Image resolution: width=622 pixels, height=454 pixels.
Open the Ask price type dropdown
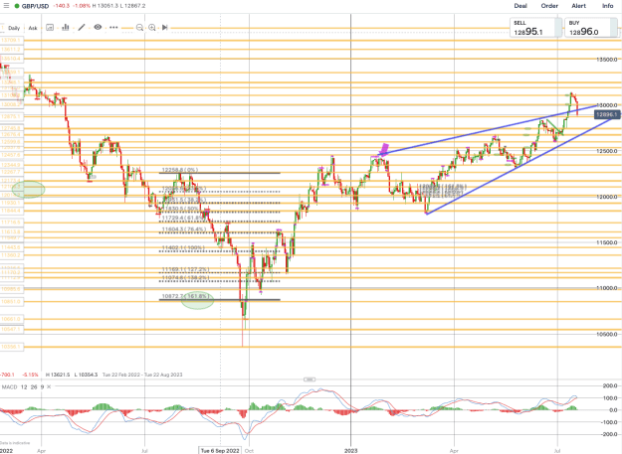pyautogui.click(x=33, y=28)
